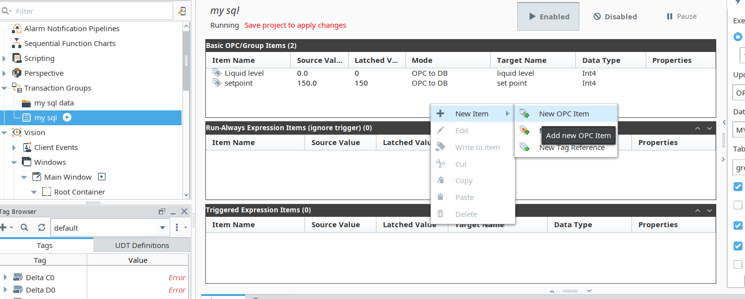Select the radio button in the right panel
This screenshot has height=299, width=745.
[738, 37]
